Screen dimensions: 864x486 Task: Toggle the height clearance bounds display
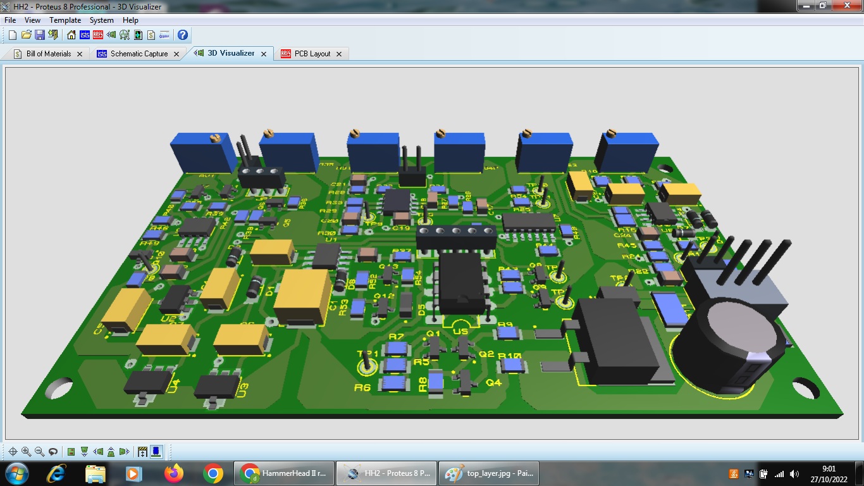click(x=142, y=452)
